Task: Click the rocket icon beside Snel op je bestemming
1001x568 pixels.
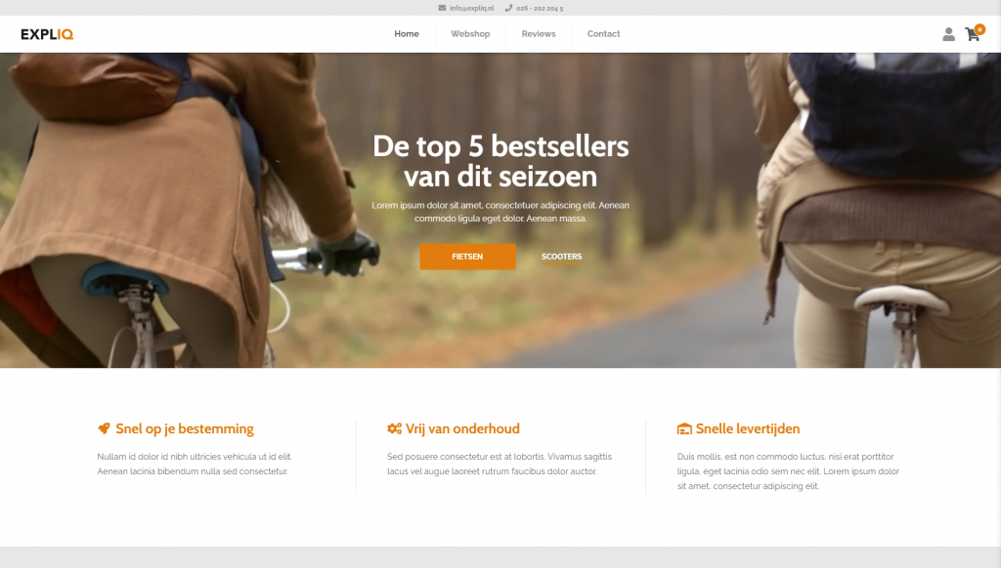Action: pos(104,428)
